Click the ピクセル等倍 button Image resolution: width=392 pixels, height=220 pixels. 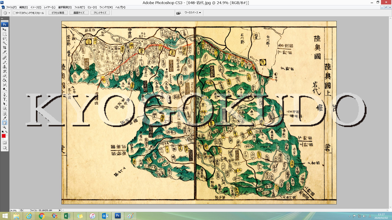point(58,13)
